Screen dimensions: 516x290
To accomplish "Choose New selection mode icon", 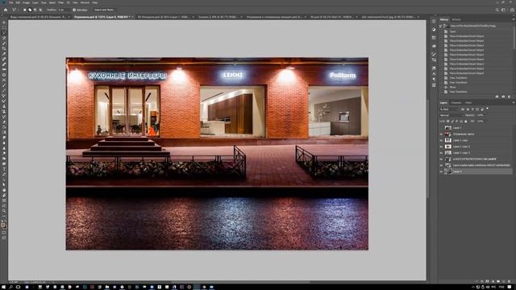I will pyautogui.click(x=25, y=10).
